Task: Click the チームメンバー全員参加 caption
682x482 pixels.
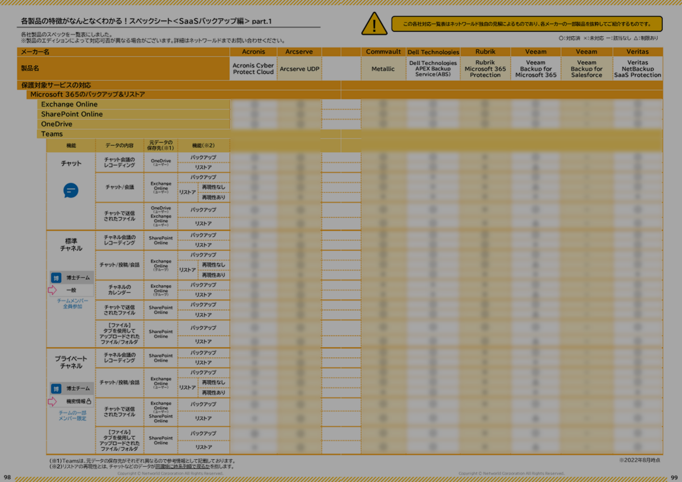Action: (72, 303)
